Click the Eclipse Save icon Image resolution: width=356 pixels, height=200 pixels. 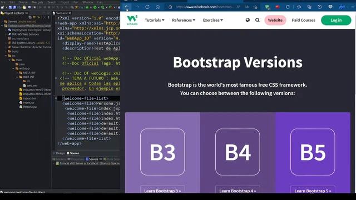10,7
